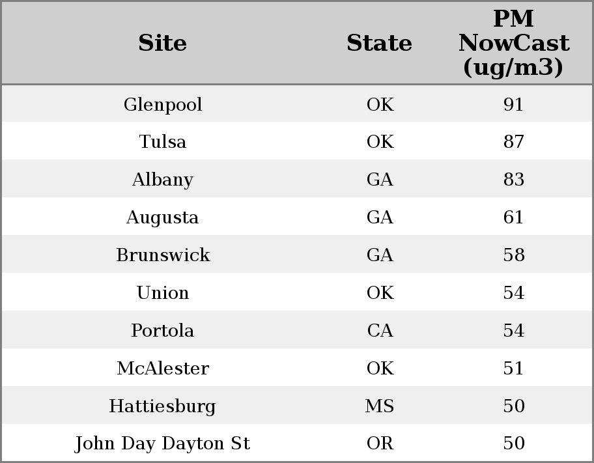Select the Tulsa site cell
Viewport: 594px width, 463px height.
[163, 142]
